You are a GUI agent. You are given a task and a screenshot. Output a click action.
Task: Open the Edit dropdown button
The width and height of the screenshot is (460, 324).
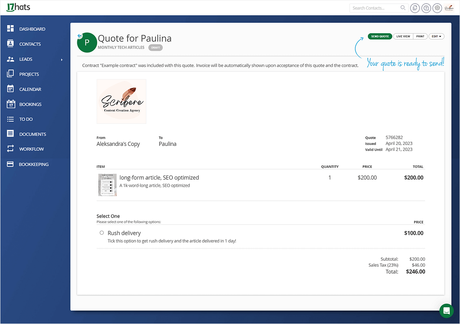point(436,36)
